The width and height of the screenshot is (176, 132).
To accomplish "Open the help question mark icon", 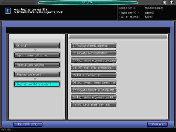I will pos(172,2).
